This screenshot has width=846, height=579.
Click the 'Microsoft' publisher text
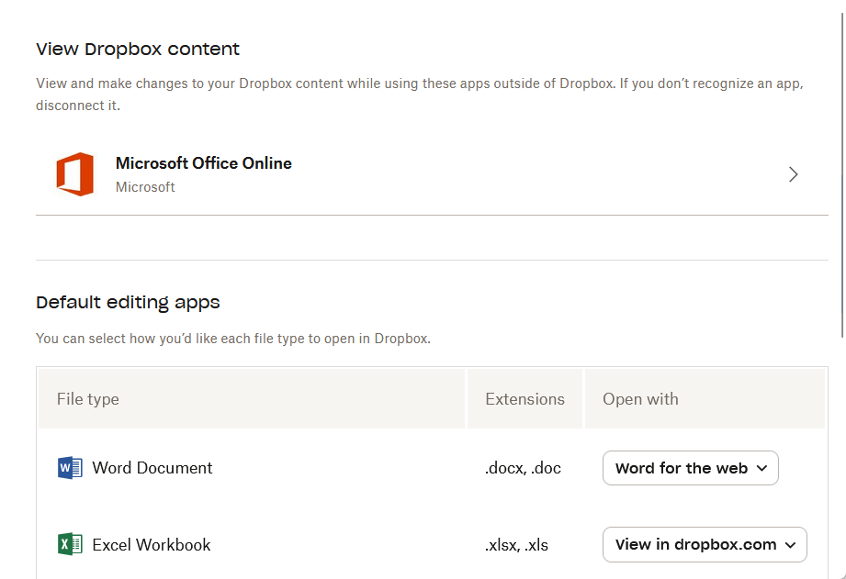tap(145, 187)
